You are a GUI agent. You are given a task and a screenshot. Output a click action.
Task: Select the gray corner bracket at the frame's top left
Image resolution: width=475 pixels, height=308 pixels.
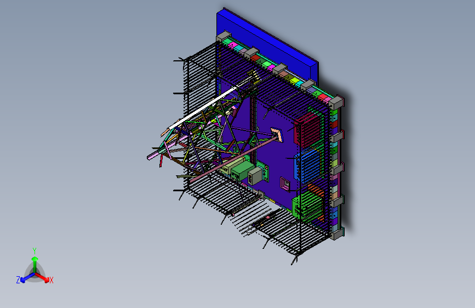224,36
